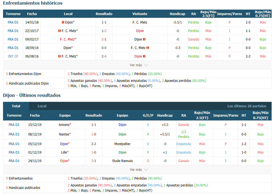This screenshot has height=196, width=276.
Task: Click '5 Handicaps publicados Dijon' label
Action: coord(27,83)
